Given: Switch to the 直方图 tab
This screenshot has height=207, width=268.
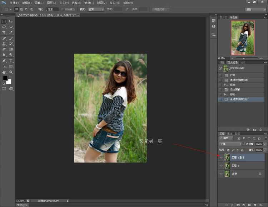Looking at the screenshot, I should (x=223, y=17).
